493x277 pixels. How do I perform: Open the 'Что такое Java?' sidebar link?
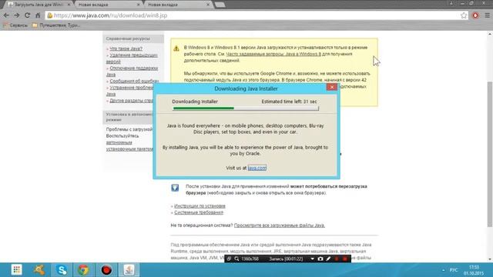click(x=126, y=48)
